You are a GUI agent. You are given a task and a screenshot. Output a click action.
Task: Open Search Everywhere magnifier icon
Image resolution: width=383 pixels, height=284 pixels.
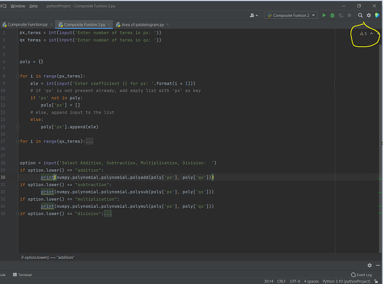tap(360, 15)
